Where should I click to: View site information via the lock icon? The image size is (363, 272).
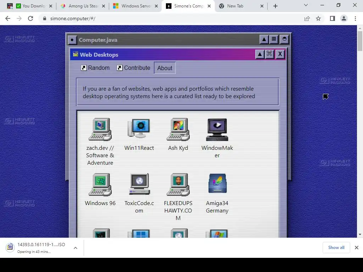click(x=45, y=18)
